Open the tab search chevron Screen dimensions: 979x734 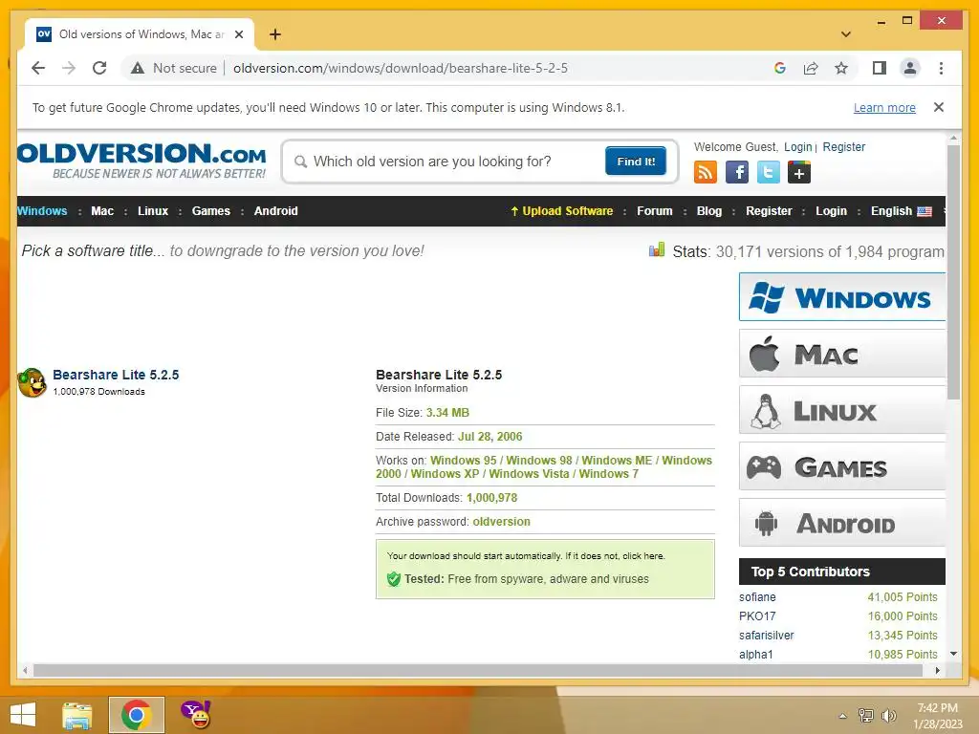point(846,34)
